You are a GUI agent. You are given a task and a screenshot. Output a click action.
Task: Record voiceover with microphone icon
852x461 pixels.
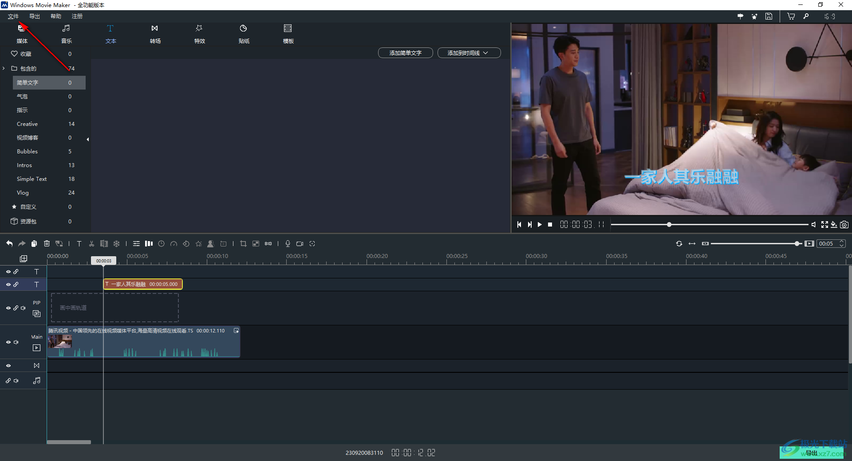(288, 243)
